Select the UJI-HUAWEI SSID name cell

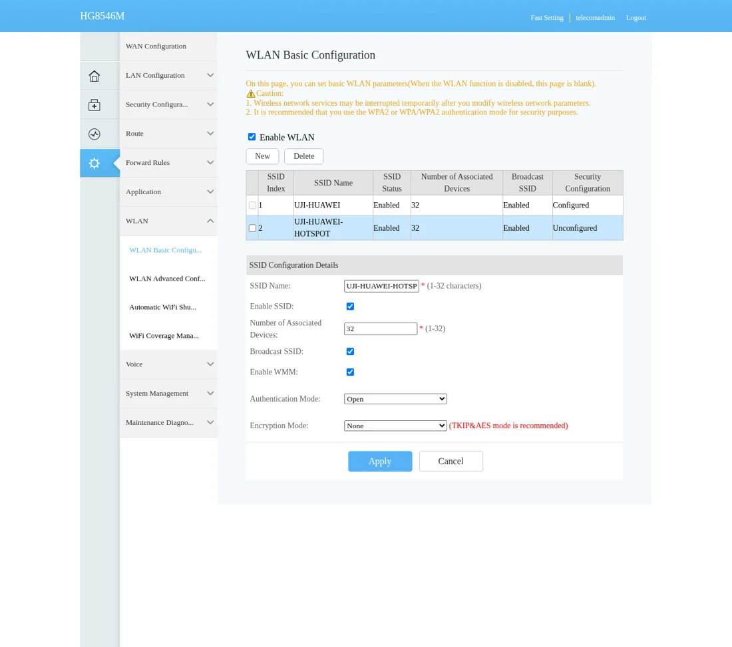(333, 205)
